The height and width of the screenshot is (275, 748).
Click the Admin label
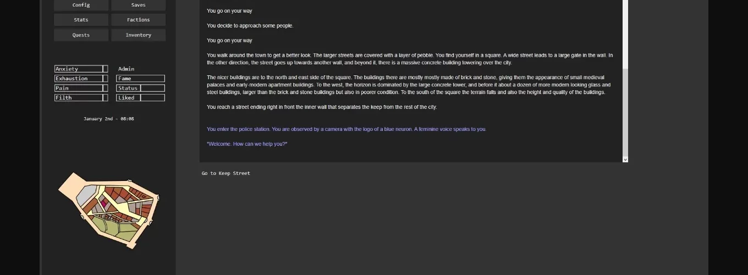click(x=126, y=69)
